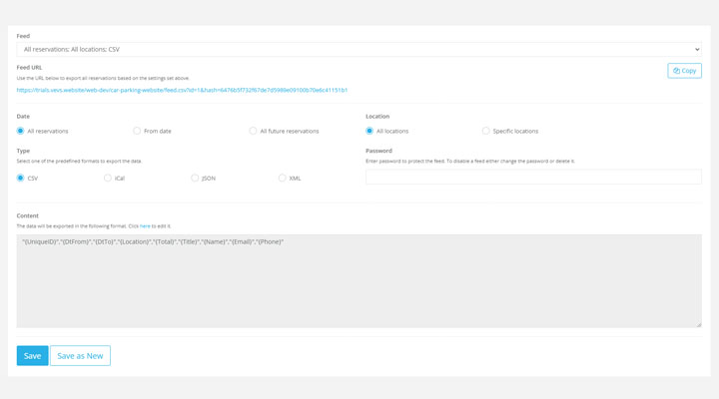Image resolution: width=719 pixels, height=399 pixels.
Task: Select the All reservations date option
Action: click(x=20, y=131)
